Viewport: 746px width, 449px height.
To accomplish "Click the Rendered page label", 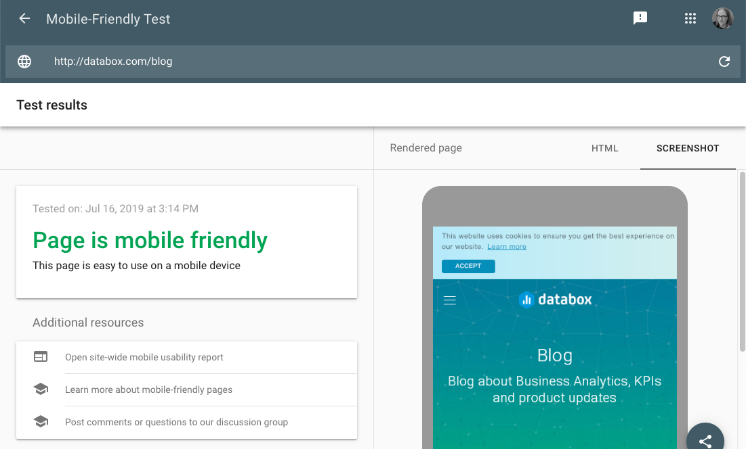I will point(426,147).
